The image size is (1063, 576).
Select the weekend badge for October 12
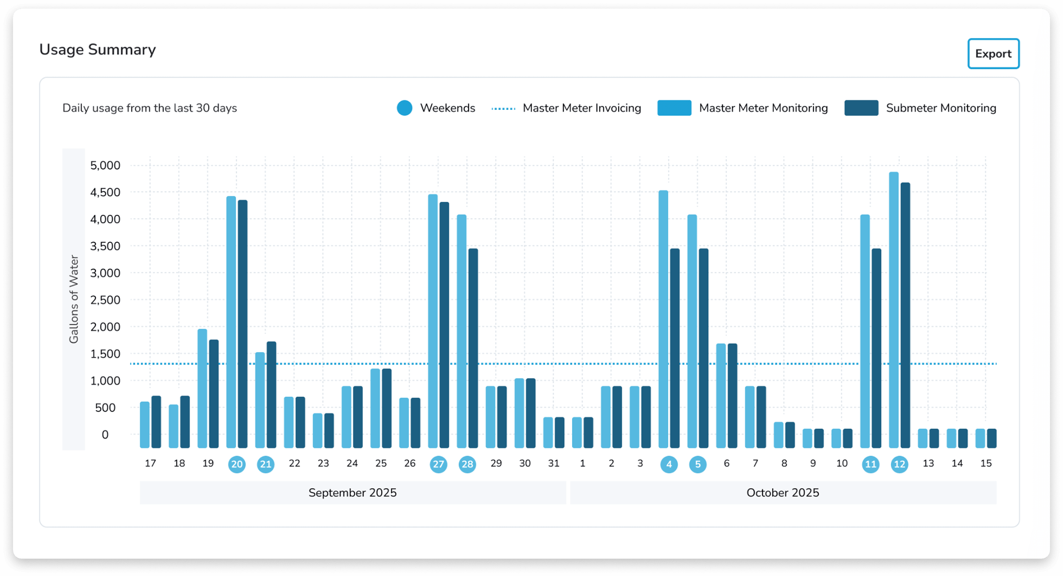[x=900, y=464]
